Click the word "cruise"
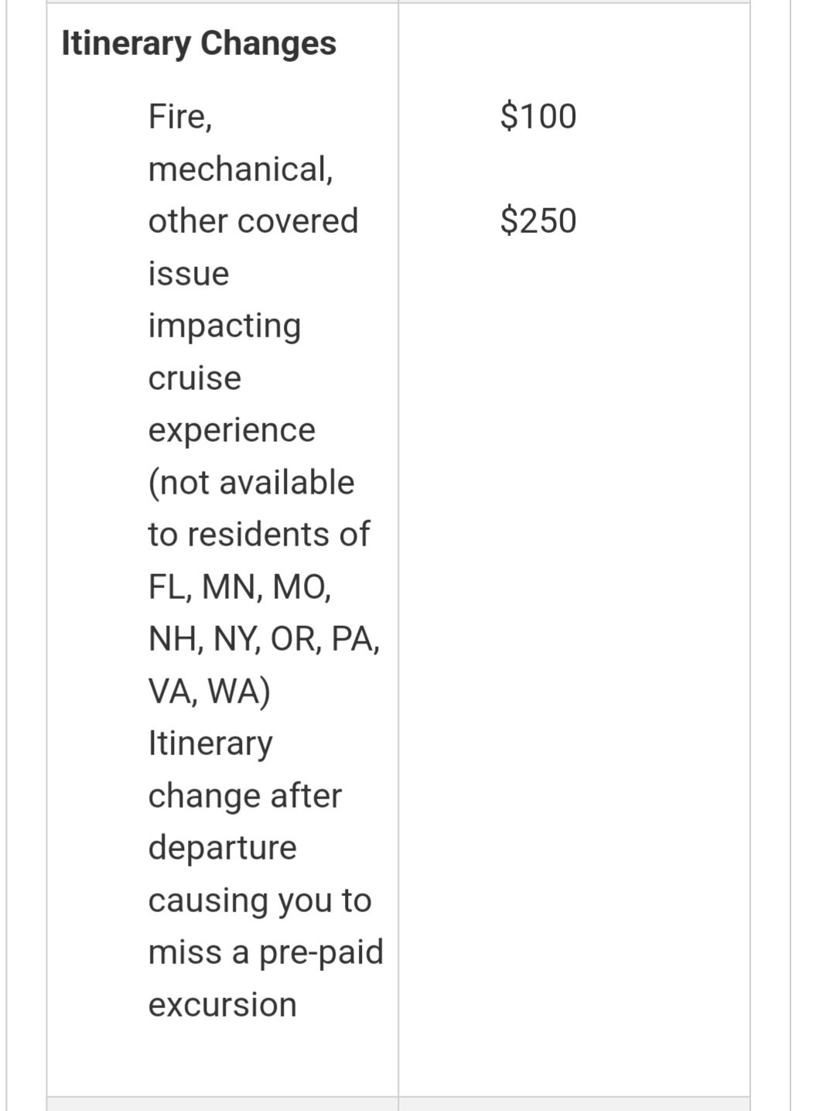 pyautogui.click(x=195, y=378)
